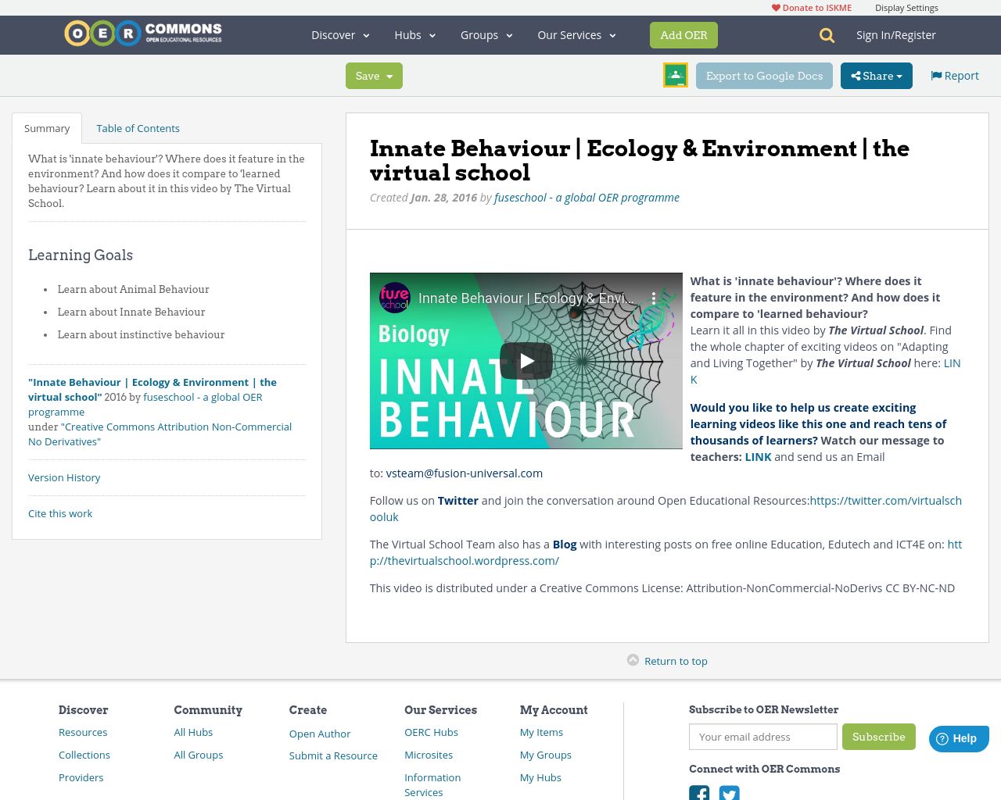The image size is (1001, 800).
Task: Click the Return to top arrow icon
Action: (x=633, y=660)
